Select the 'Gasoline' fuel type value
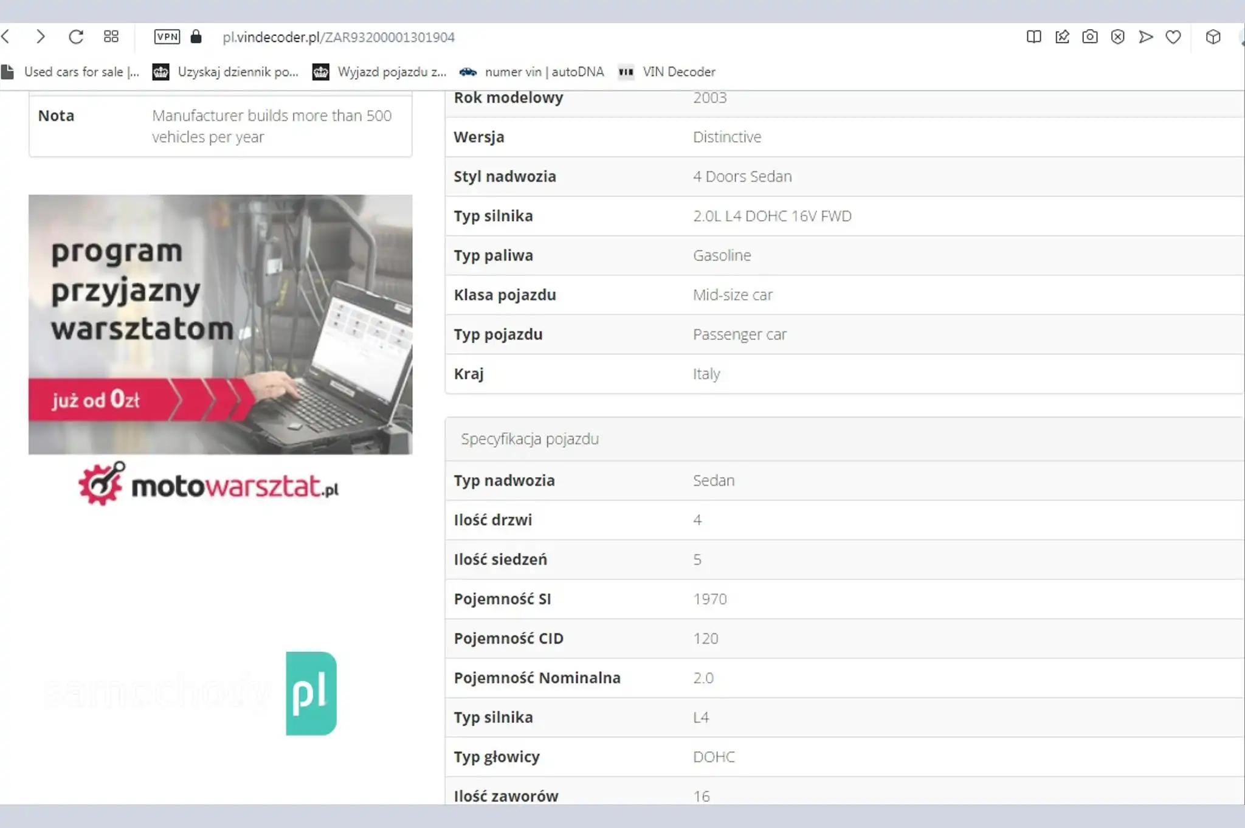The height and width of the screenshot is (828, 1245). click(x=722, y=255)
